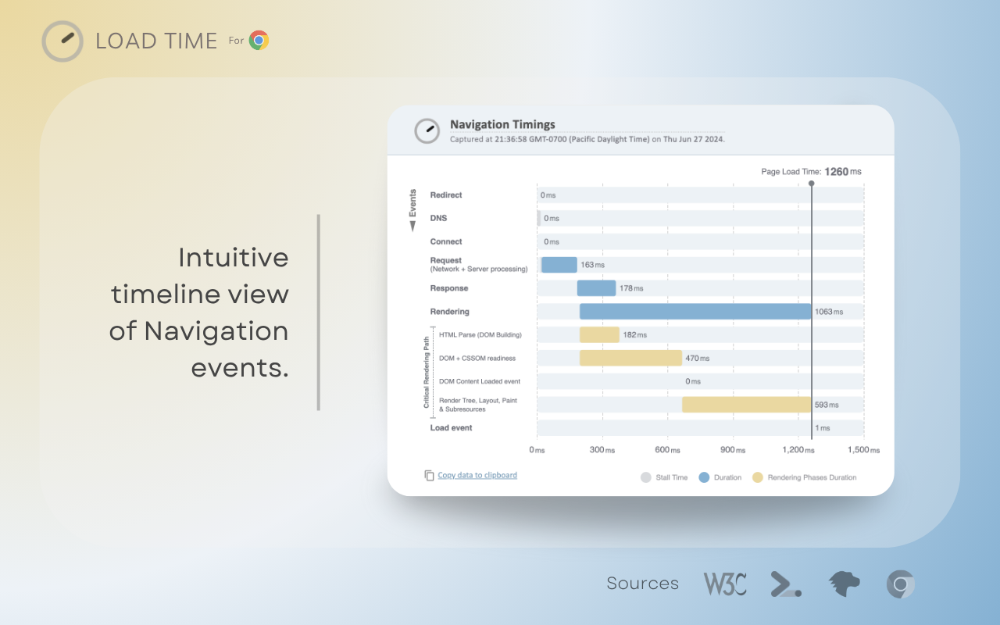Click the 'Redirect' row label
Image resolution: width=1000 pixels, height=625 pixels.
pyautogui.click(x=446, y=195)
